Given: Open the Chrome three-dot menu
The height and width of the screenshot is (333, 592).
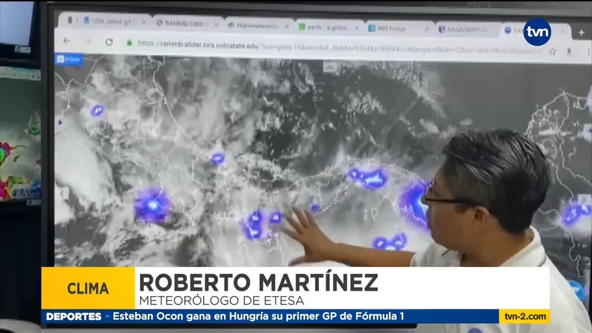Looking at the screenshot, I should pyautogui.click(x=589, y=52).
